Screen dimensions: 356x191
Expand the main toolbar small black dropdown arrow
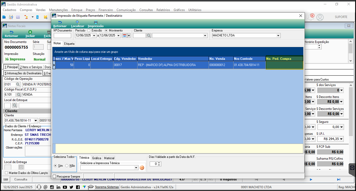tap(33, 17)
